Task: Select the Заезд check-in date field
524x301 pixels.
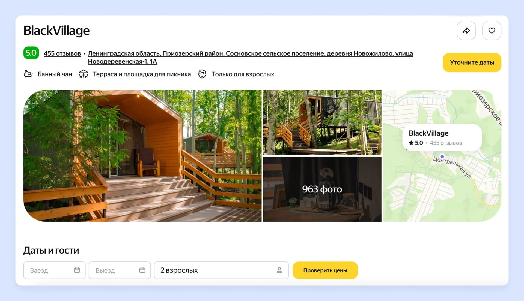Action: click(49, 270)
